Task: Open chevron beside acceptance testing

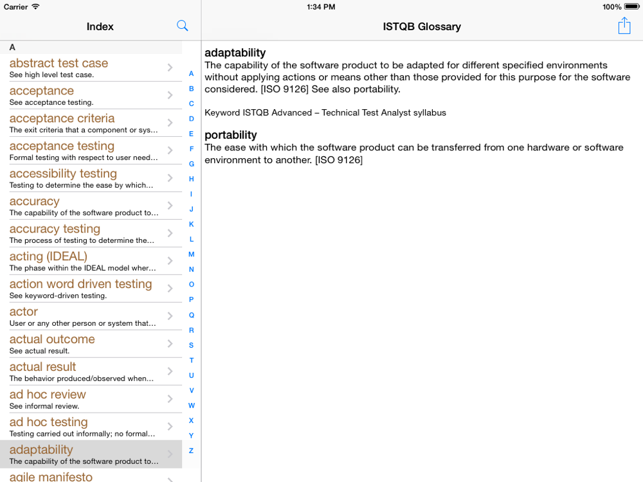Action: [170, 150]
